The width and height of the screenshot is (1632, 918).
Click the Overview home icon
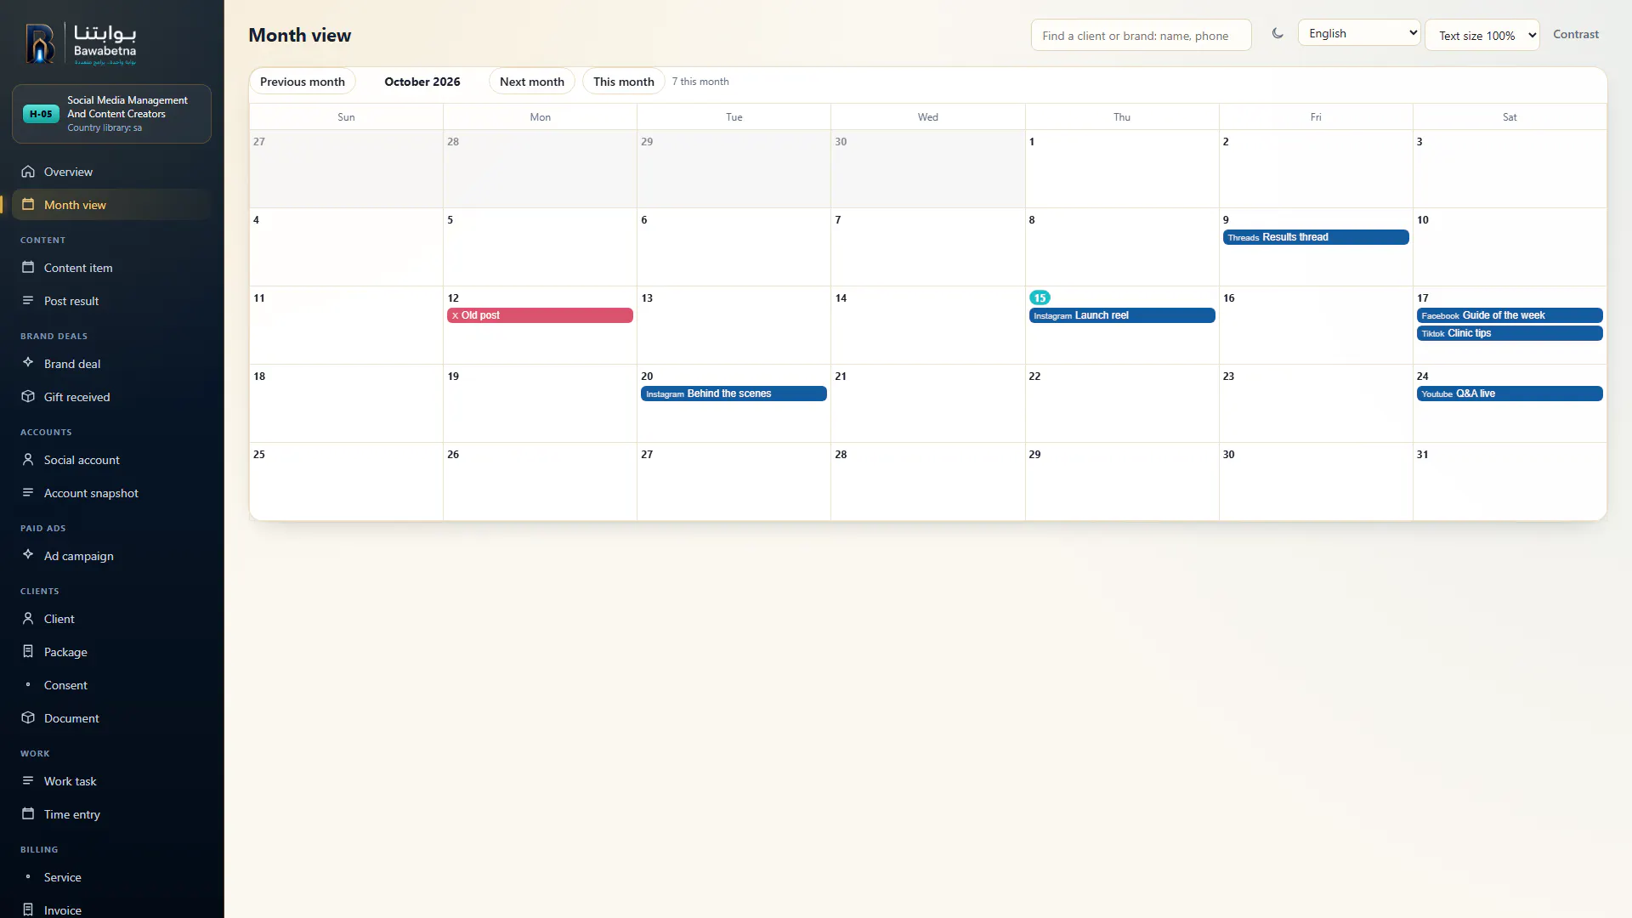pyautogui.click(x=28, y=172)
